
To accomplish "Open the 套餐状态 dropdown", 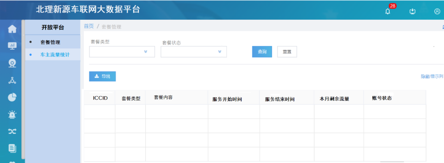I will tap(194, 51).
